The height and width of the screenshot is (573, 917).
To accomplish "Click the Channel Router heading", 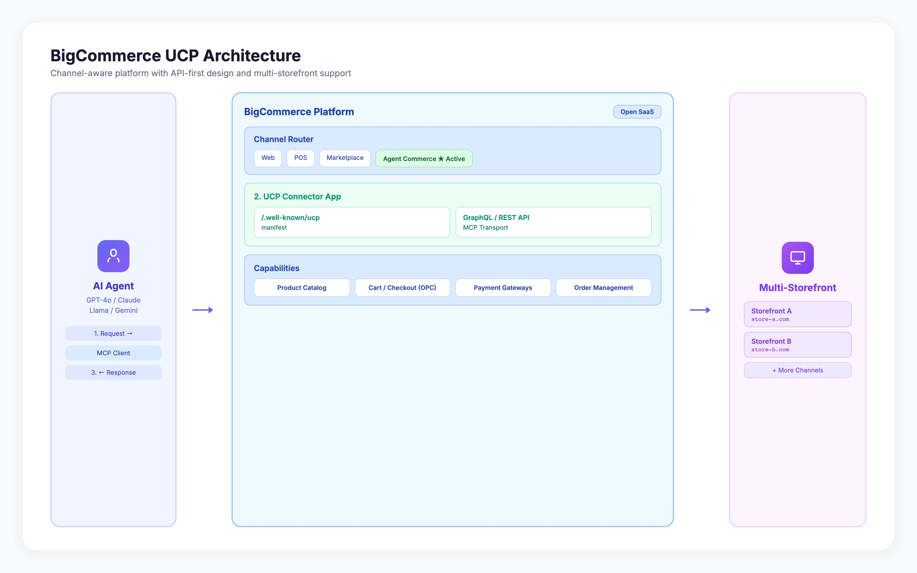I will pos(283,139).
